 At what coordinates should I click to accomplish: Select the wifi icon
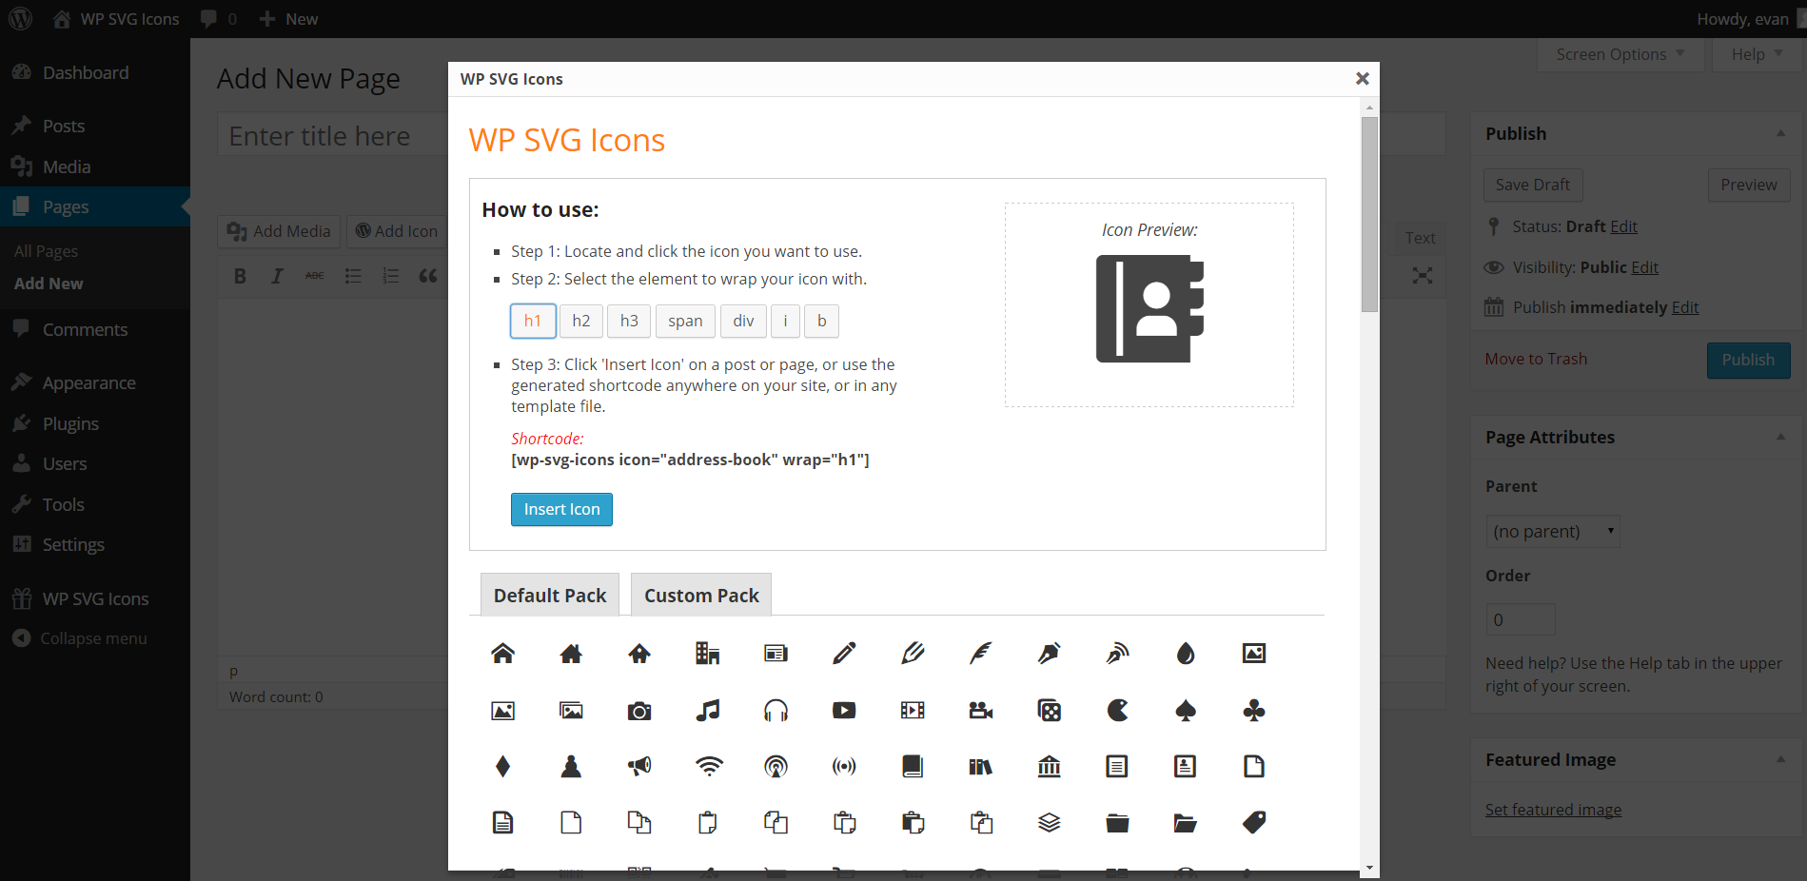[708, 766]
